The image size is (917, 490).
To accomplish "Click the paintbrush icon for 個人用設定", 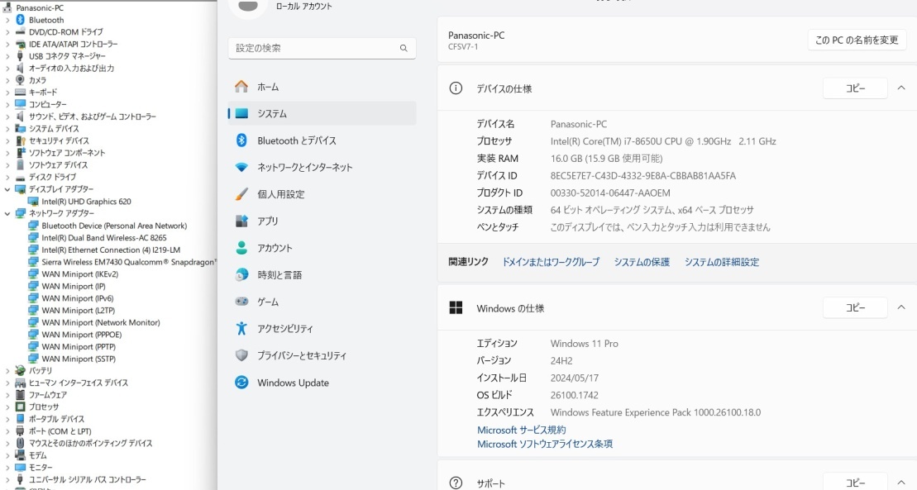I will 241,194.
